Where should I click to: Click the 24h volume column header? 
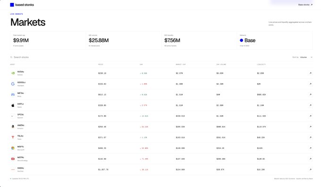pyautogui.click(x=221, y=64)
